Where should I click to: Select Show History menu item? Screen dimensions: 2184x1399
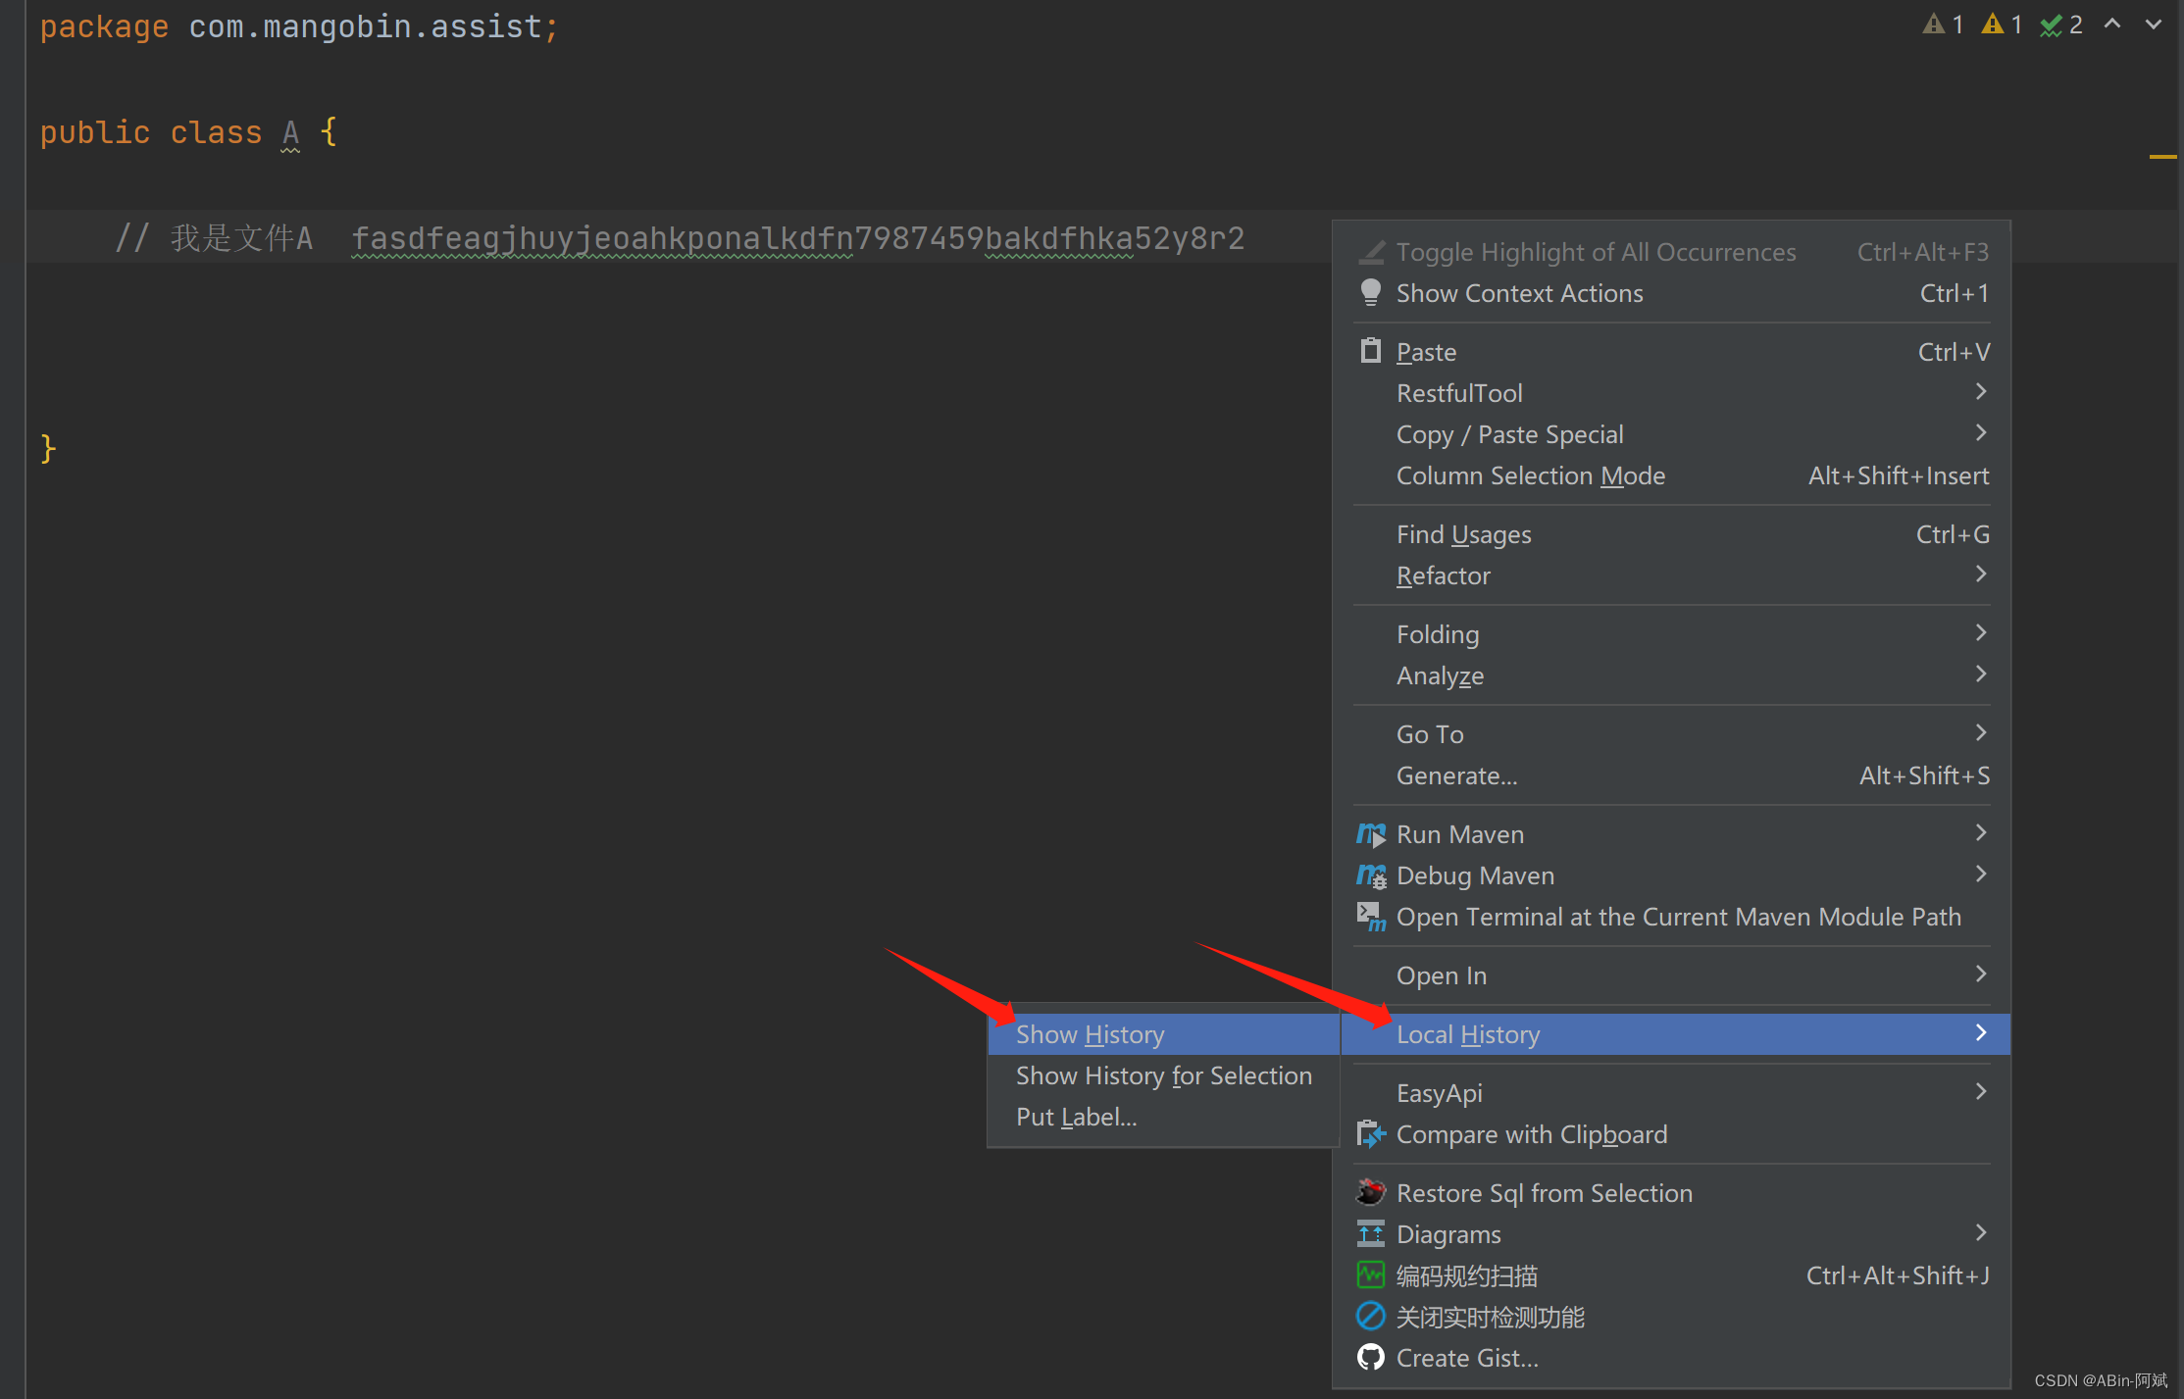[x=1092, y=1033]
